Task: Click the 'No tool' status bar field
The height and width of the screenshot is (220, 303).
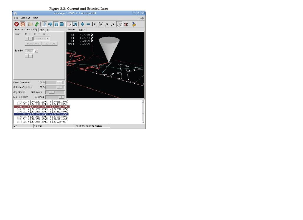Action: coord(54,126)
